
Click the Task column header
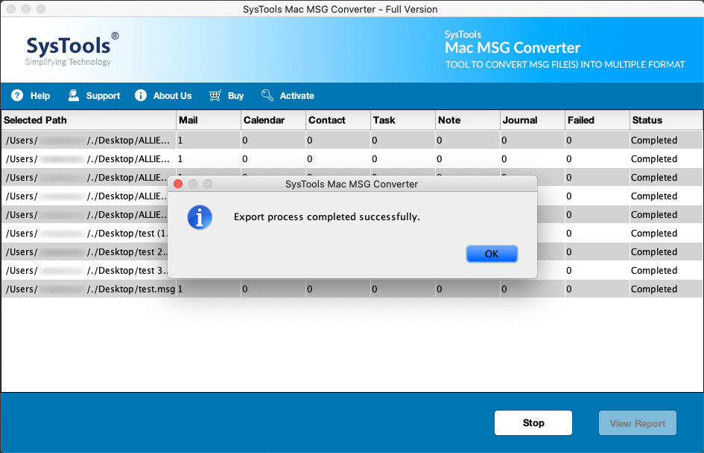click(403, 121)
